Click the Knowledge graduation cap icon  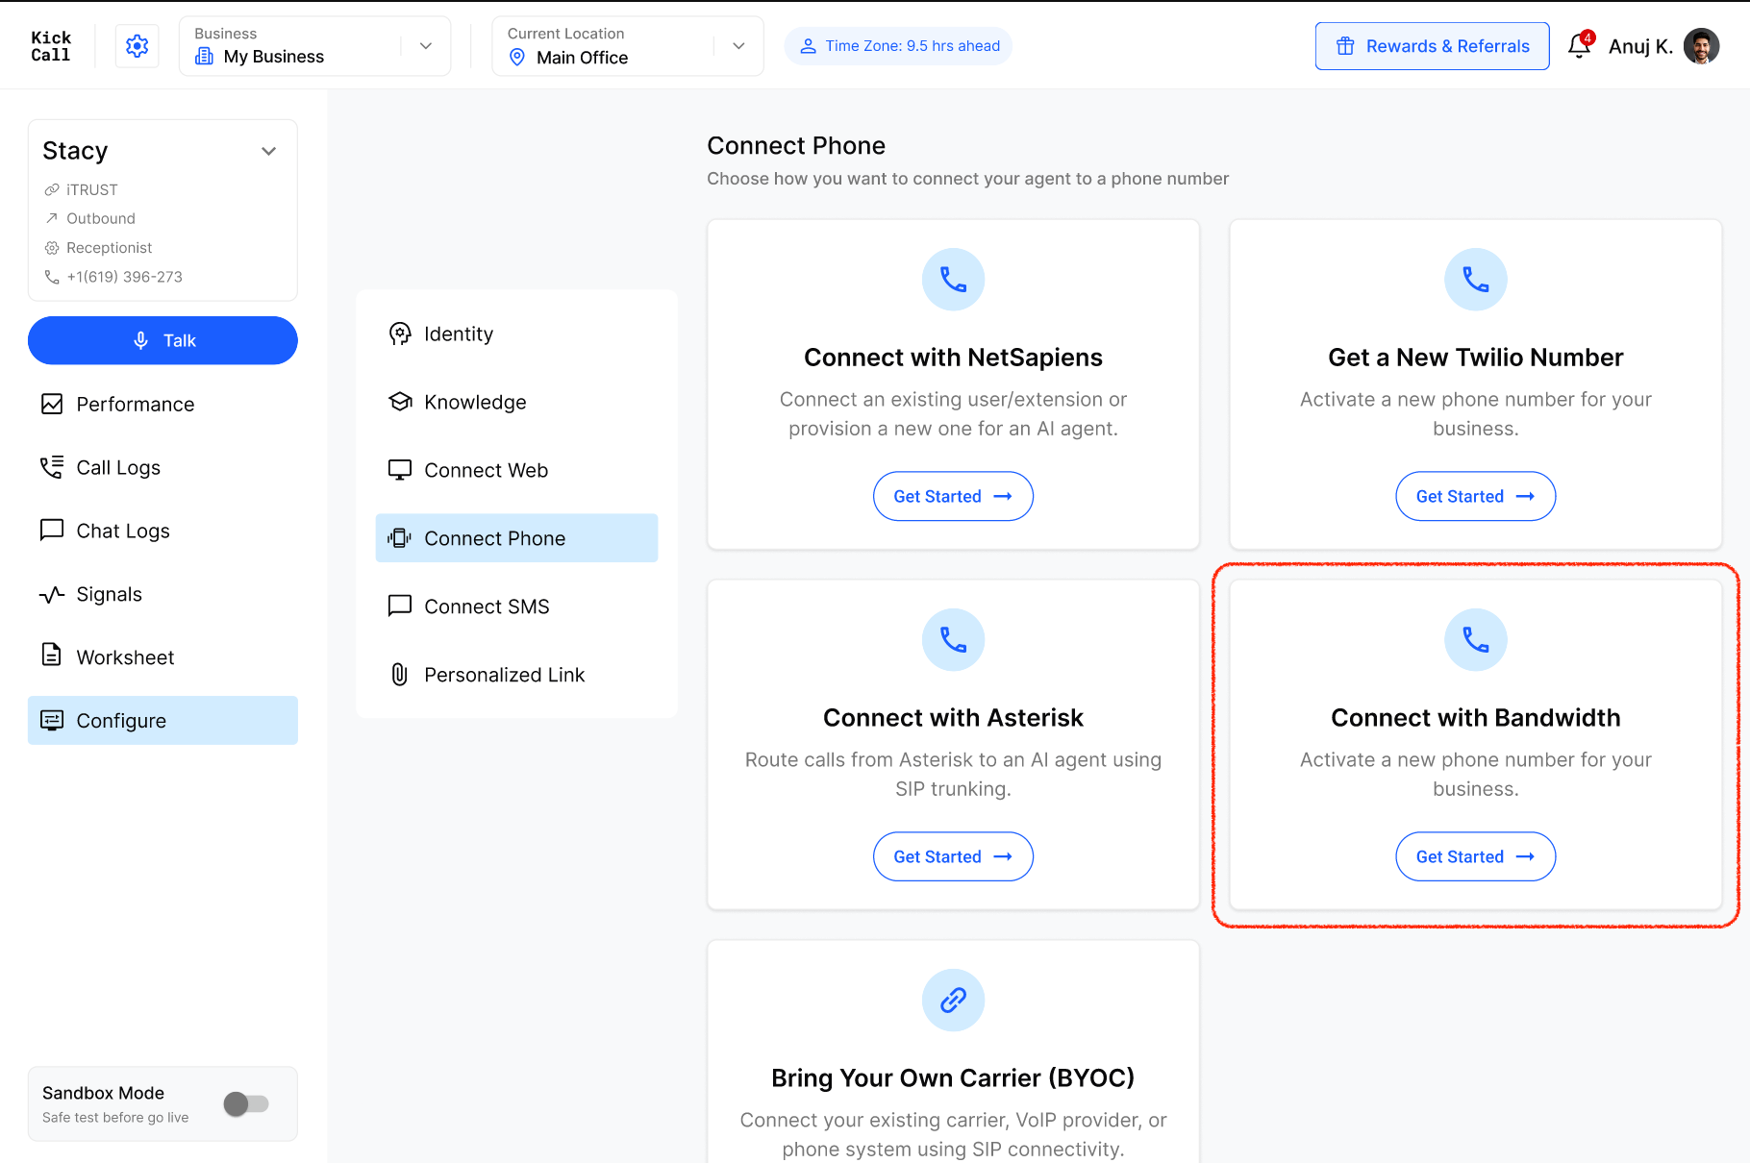coord(400,402)
